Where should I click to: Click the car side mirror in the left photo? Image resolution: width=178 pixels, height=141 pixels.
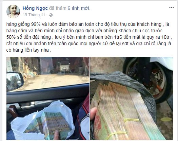(14, 81)
